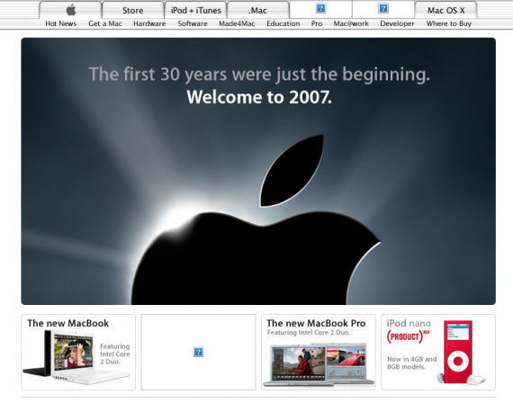Click the missing image question mark promo
513x403 pixels.
pos(198,352)
